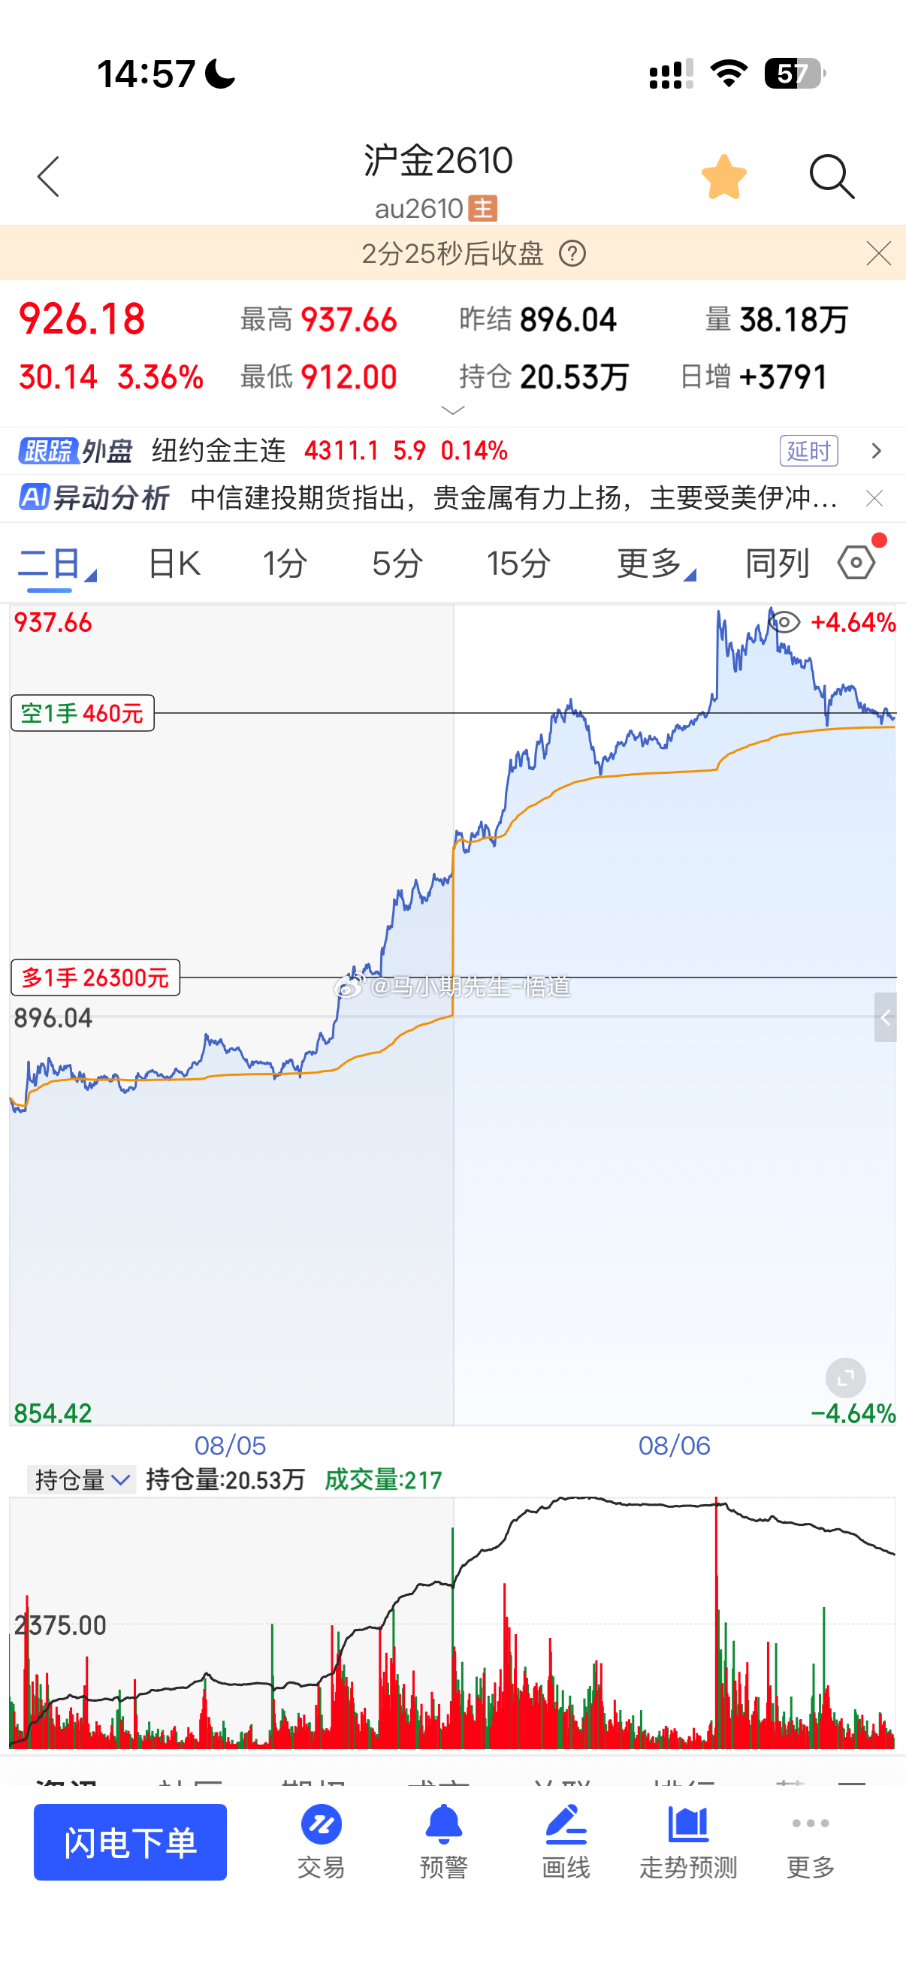Open chart settings hexagon icon
Image resolution: width=906 pixels, height=1970 pixels.
coord(856,563)
